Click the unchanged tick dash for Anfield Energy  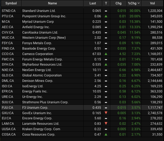click(x=106, y=27)
